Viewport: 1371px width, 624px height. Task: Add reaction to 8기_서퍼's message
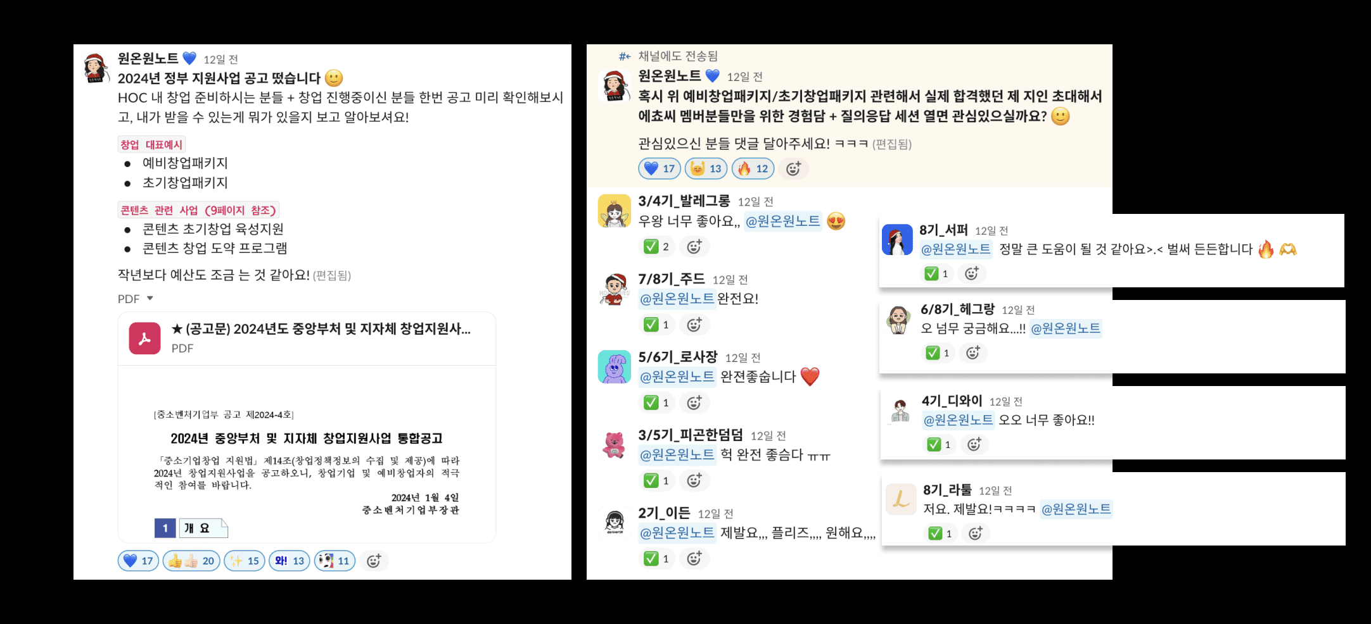(x=972, y=273)
